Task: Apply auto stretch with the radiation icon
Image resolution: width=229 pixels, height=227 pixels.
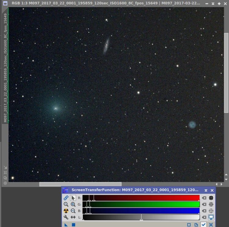Action: coord(66,211)
